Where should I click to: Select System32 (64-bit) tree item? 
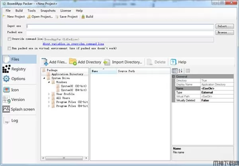[74, 90]
